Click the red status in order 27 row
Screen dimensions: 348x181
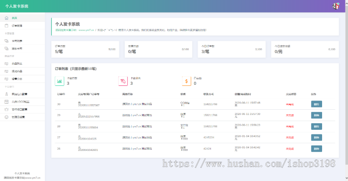[290, 137]
